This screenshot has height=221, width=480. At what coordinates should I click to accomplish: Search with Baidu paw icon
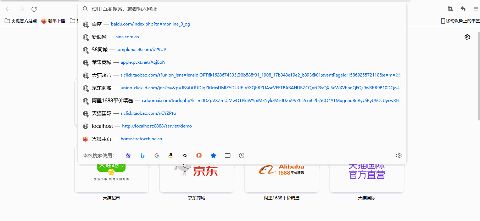coord(128,155)
